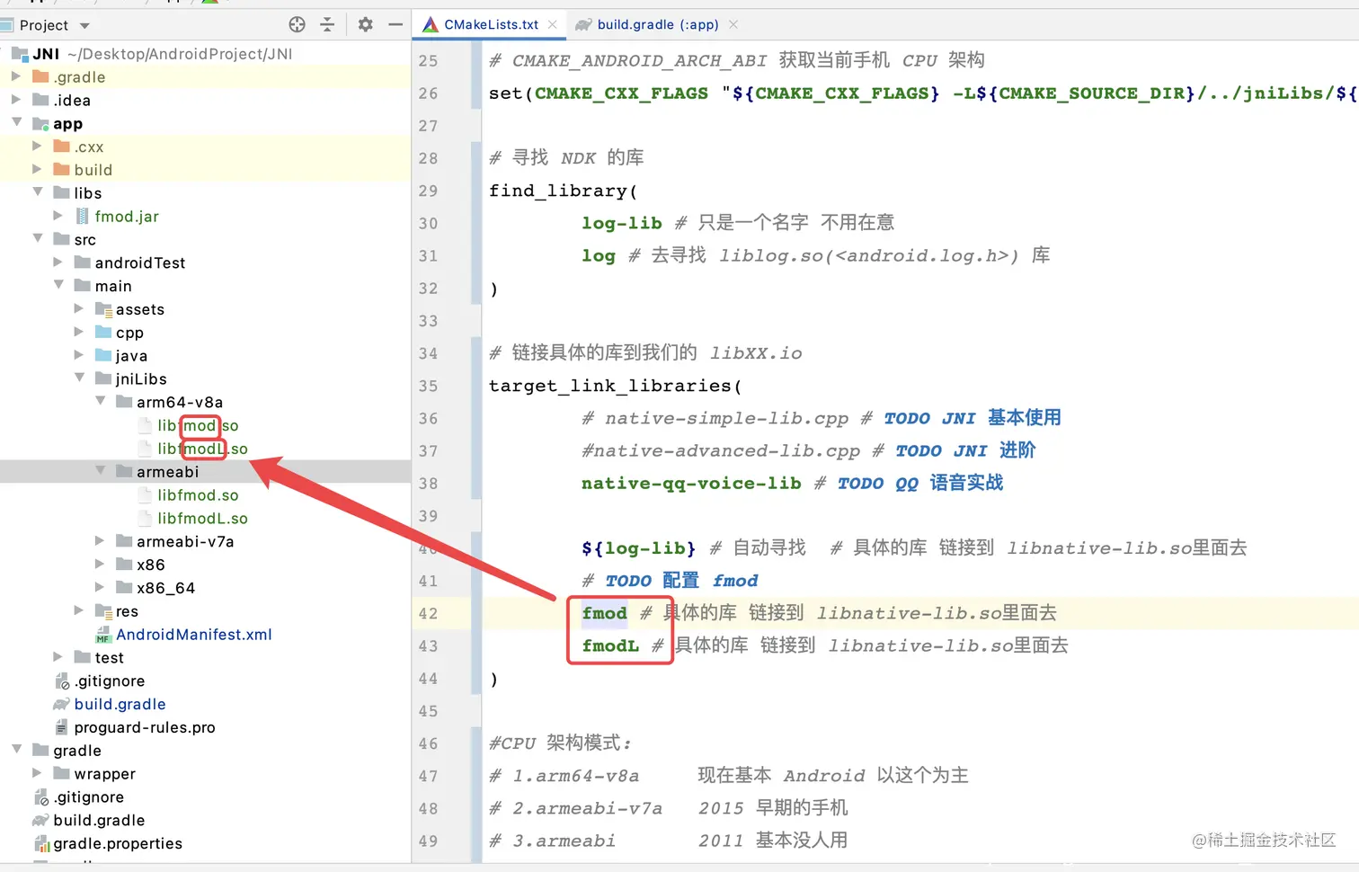Expand fmod.jar archive

click(x=58, y=216)
